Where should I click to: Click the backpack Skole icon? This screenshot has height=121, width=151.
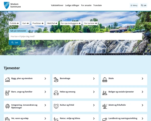coord(105,80)
